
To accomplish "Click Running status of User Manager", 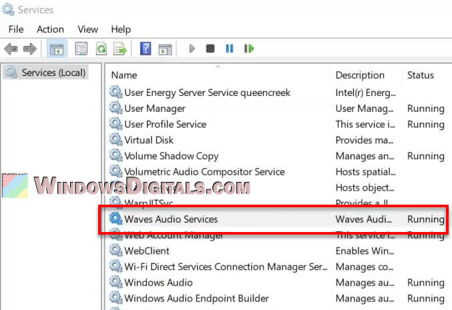I will click(426, 109).
